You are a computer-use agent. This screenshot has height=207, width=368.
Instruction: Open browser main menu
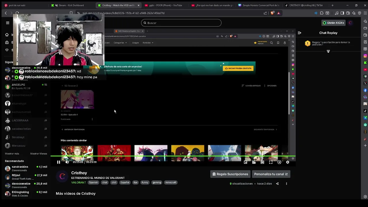point(365,13)
